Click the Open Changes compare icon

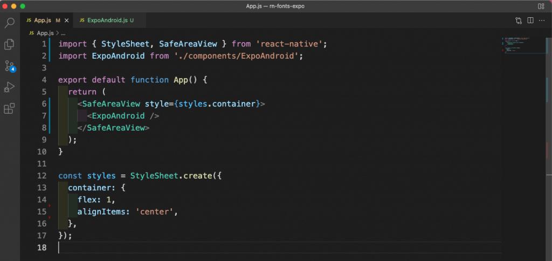pos(519,20)
